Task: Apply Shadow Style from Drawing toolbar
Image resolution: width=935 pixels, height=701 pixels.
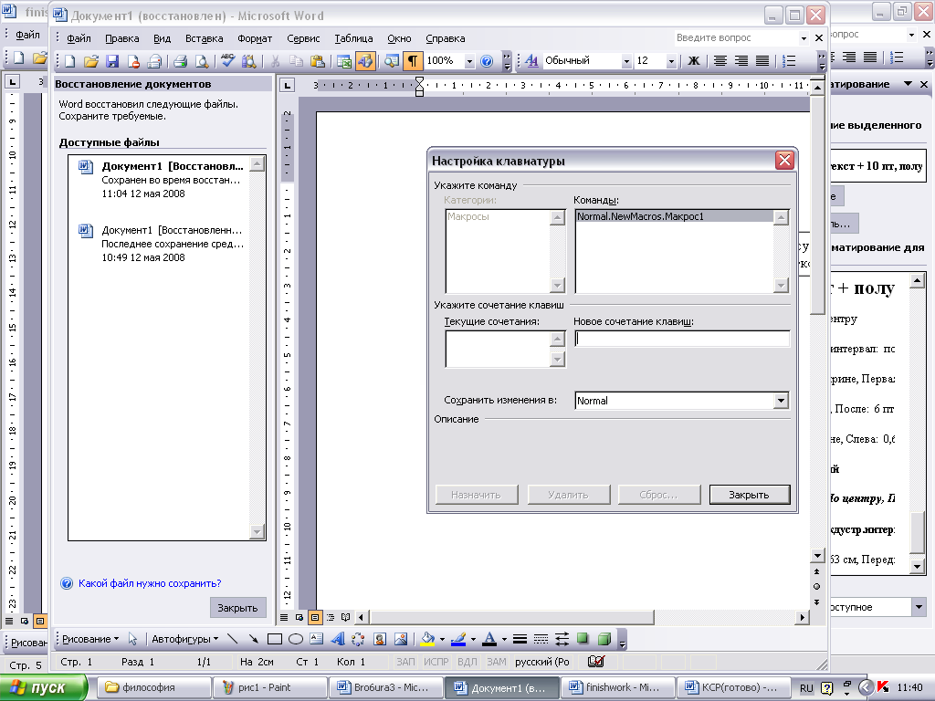Action: pos(583,639)
